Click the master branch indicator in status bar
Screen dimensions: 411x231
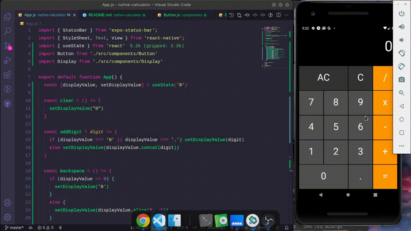pyautogui.click(x=14, y=228)
